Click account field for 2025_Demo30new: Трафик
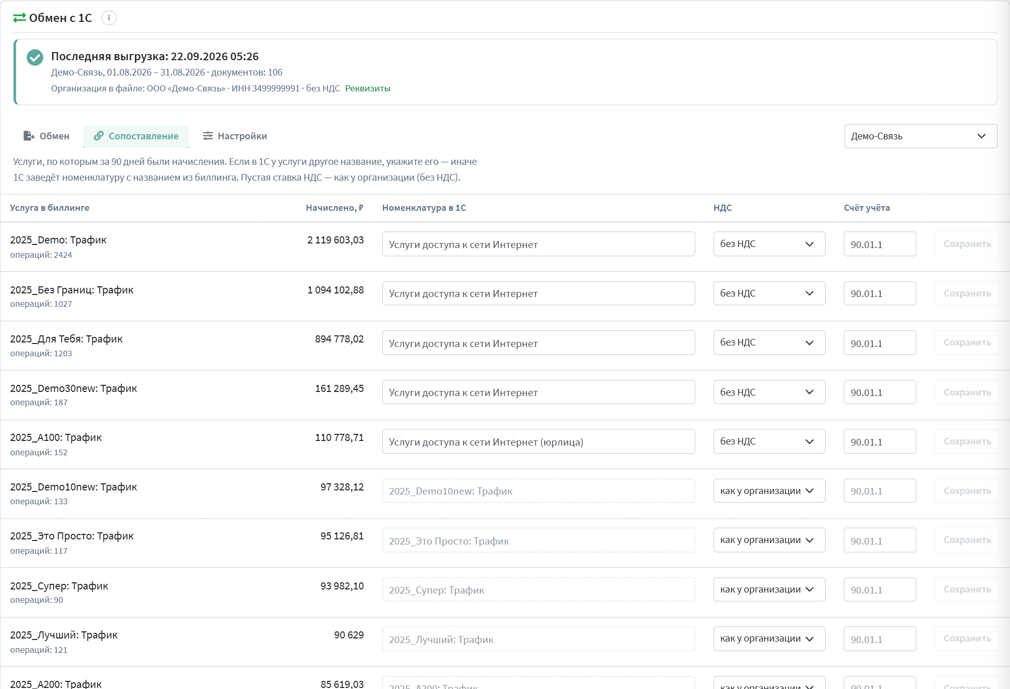 click(879, 392)
